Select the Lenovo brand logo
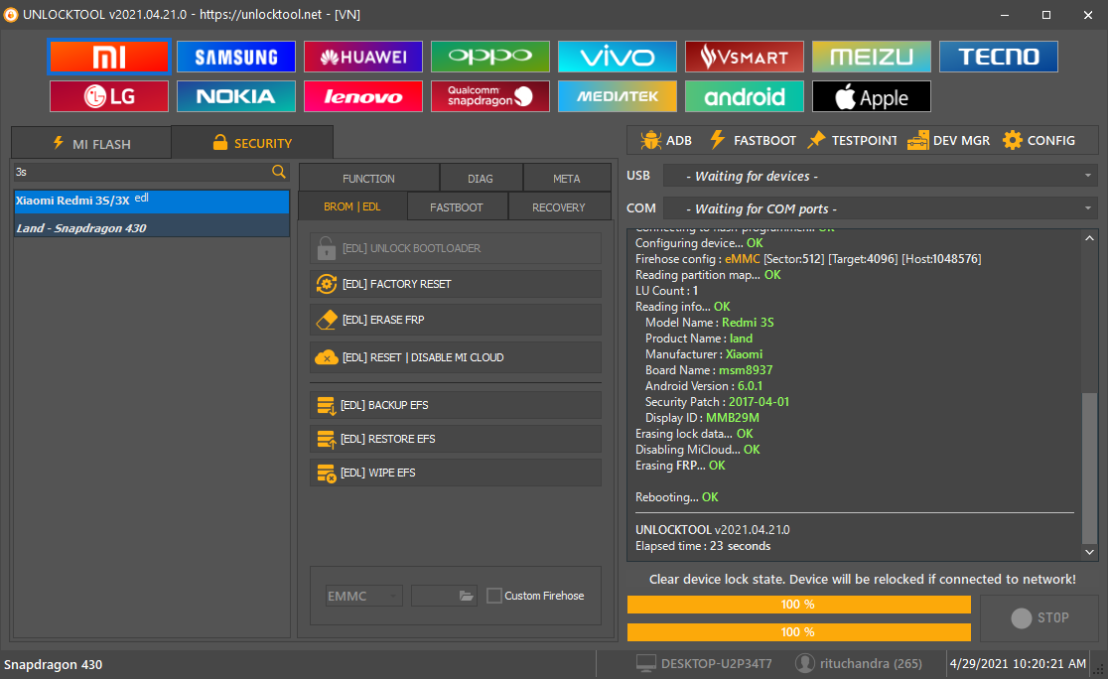Screen dimensions: 1108x679 (363, 96)
